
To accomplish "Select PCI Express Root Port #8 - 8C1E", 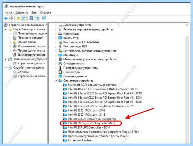I will (x=105, y=102).
